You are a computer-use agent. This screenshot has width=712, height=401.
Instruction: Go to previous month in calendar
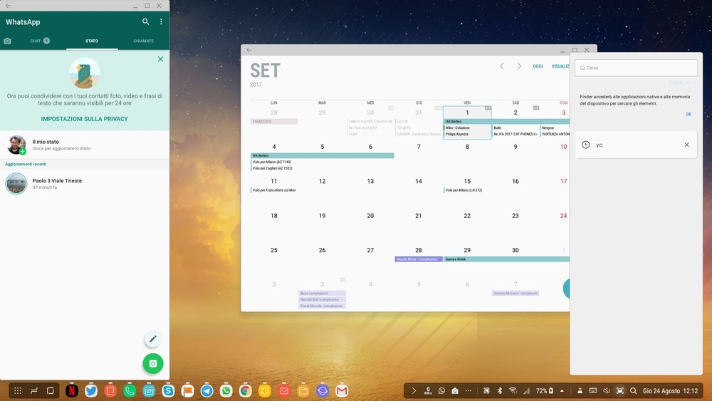(501, 66)
